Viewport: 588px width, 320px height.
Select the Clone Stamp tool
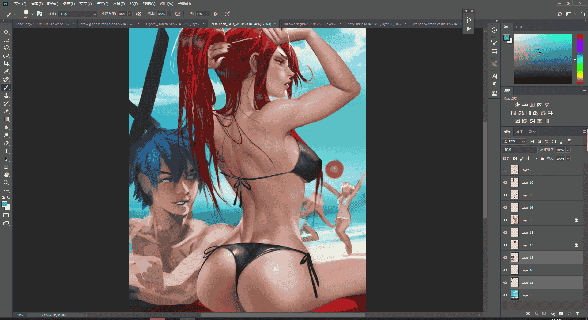(x=6, y=95)
